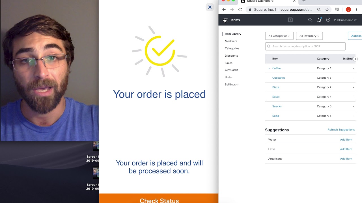Open the All Inventory dropdown
The height and width of the screenshot is (203, 362).
[309, 36]
